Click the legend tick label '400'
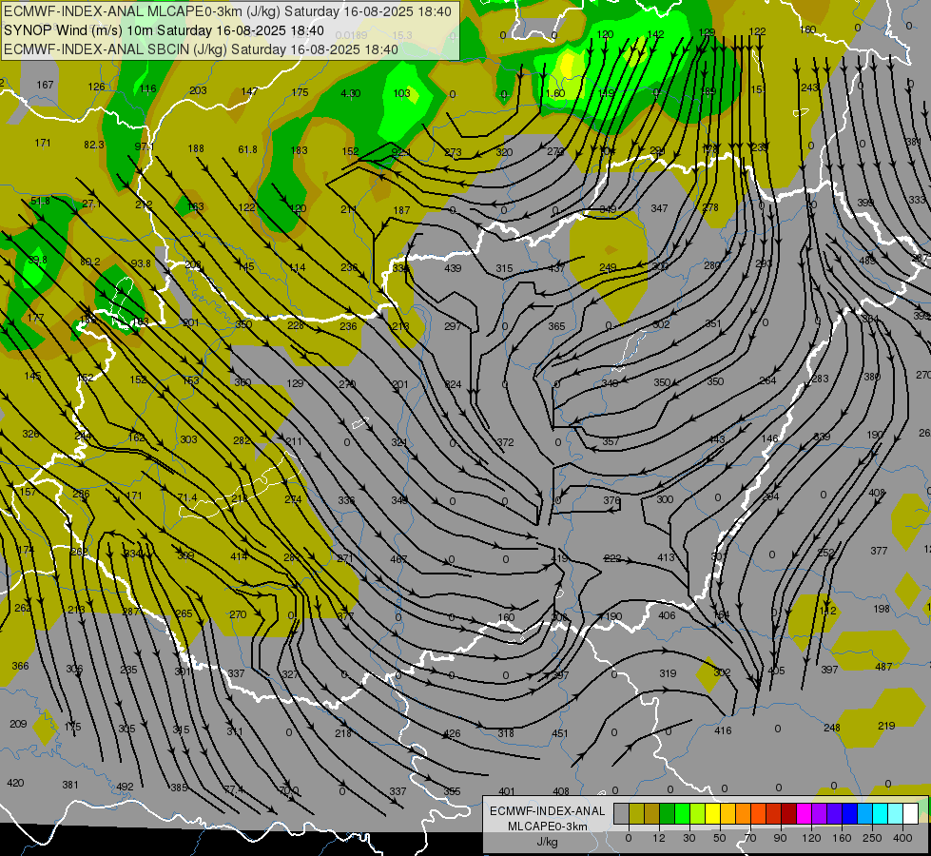The height and width of the screenshot is (856, 931). [x=902, y=838]
